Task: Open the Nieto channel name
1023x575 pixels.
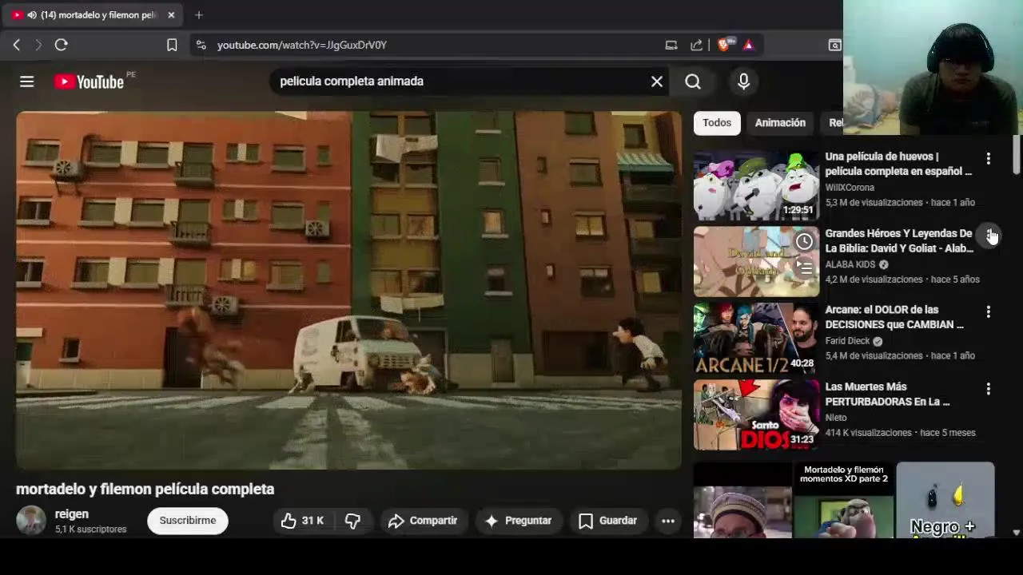Action: coord(836,418)
